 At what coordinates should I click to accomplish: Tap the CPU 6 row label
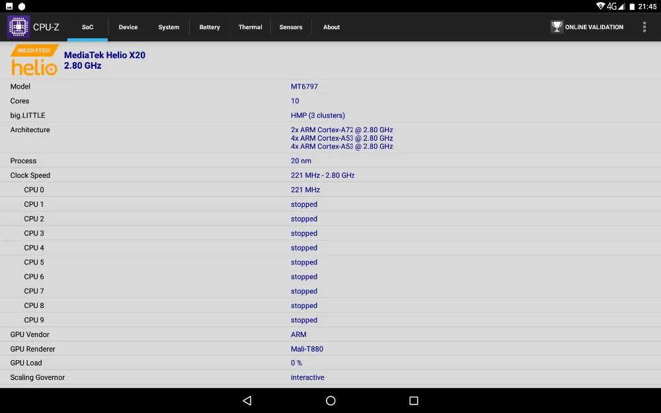point(34,276)
